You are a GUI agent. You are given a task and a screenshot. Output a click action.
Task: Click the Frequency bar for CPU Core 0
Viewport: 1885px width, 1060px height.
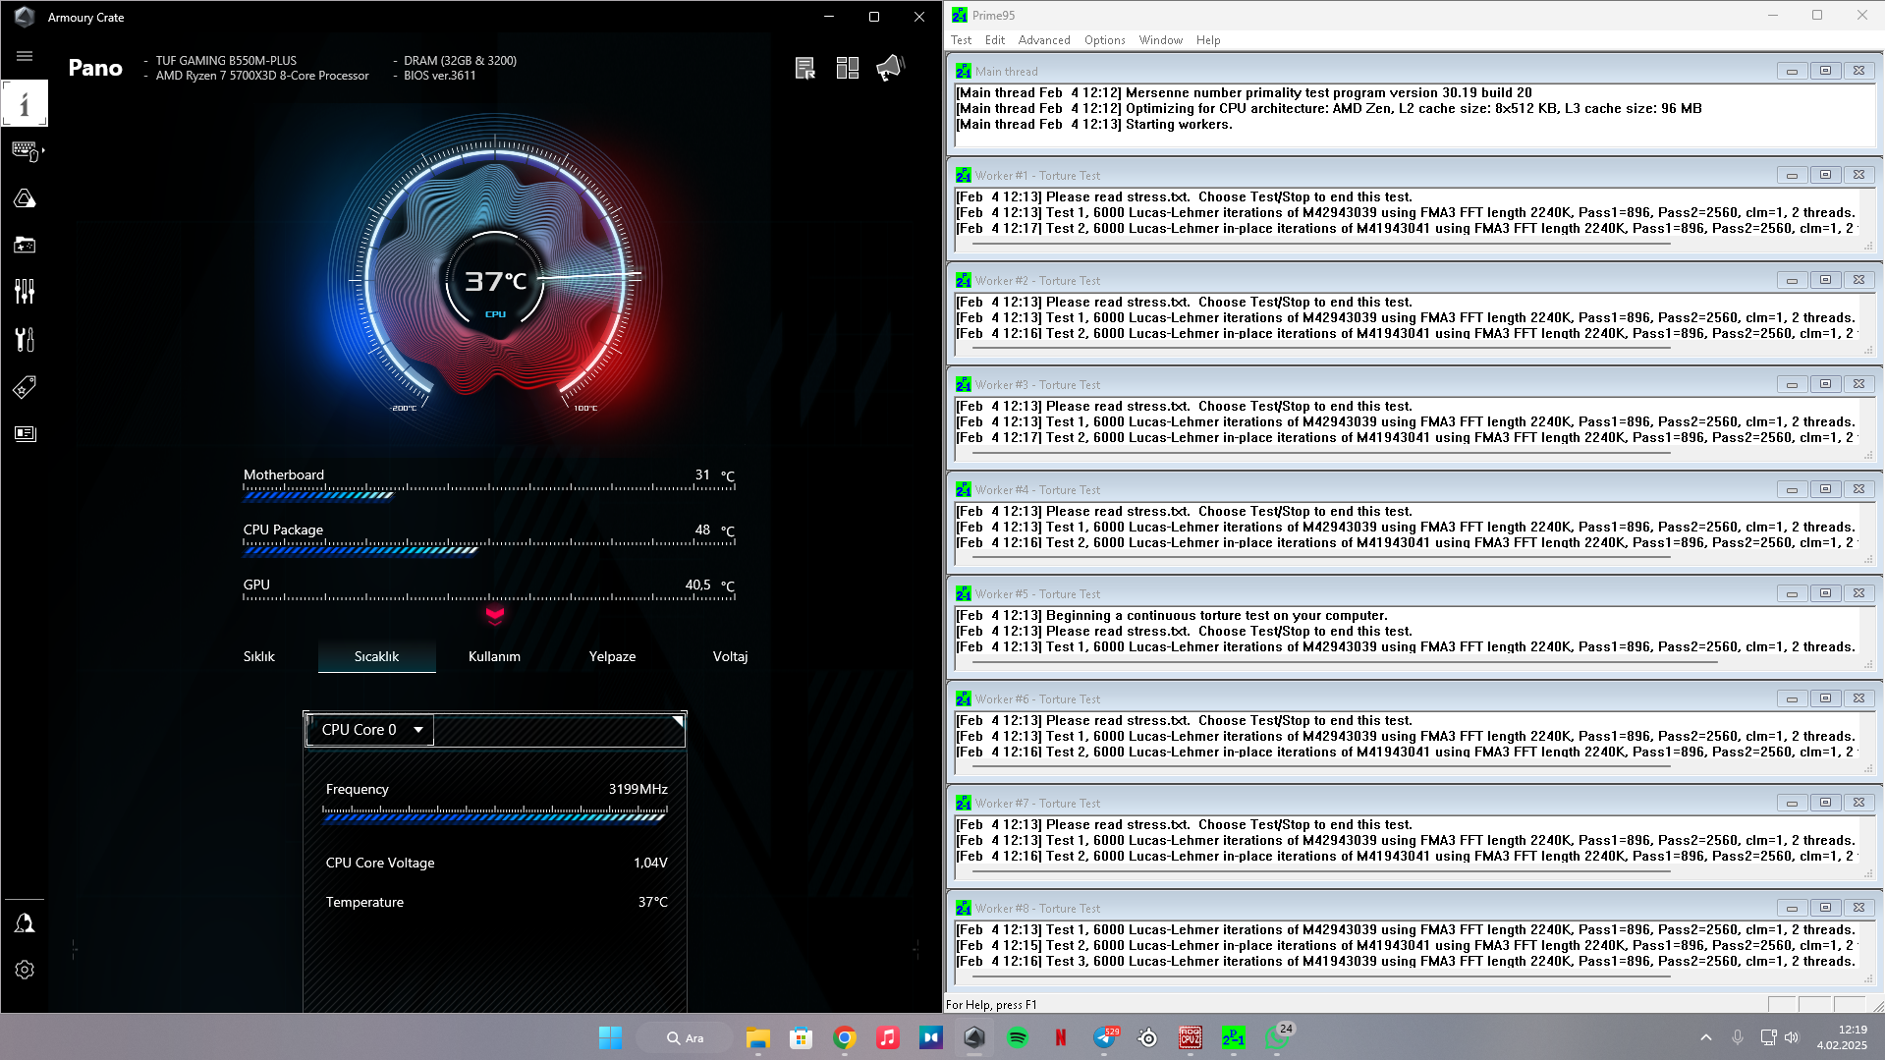[496, 813]
